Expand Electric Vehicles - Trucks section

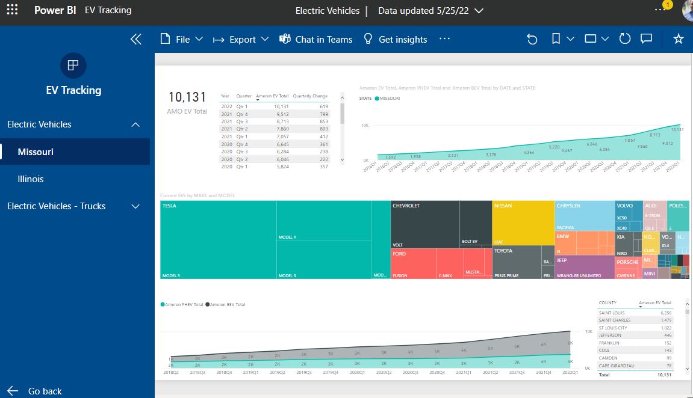pyautogui.click(x=135, y=206)
